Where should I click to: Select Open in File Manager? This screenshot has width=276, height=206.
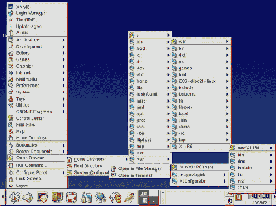(x=140, y=168)
